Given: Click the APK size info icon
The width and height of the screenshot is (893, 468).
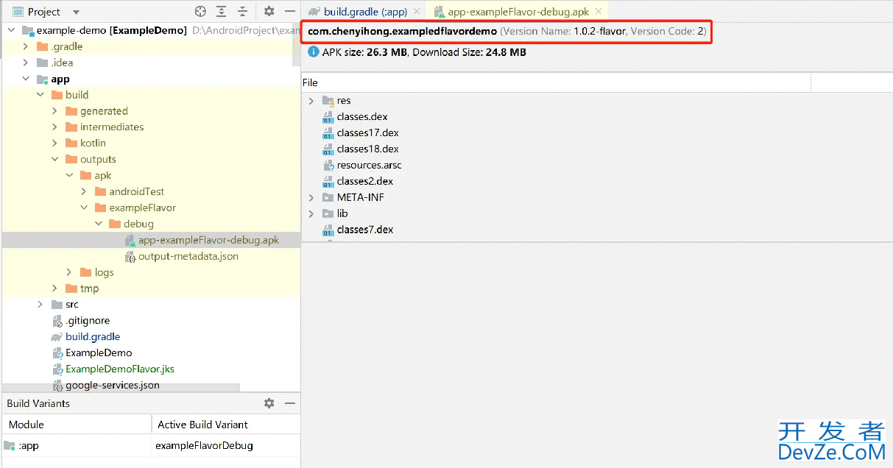Looking at the screenshot, I should click(x=314, y=52).
